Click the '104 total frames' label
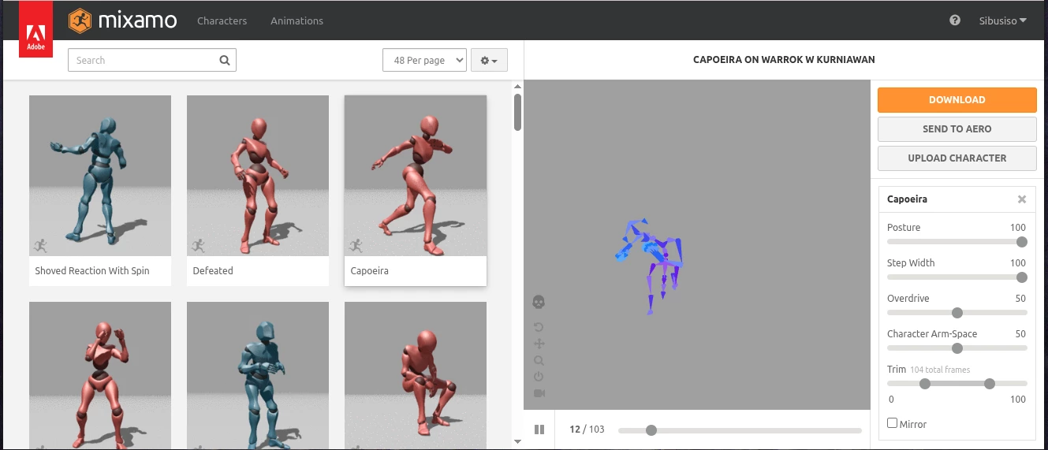 click(940, 370)
